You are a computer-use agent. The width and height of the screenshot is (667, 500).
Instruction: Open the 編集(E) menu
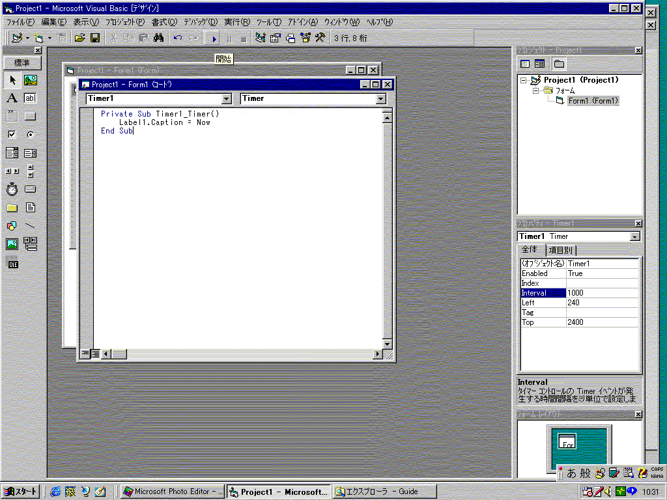54,21
